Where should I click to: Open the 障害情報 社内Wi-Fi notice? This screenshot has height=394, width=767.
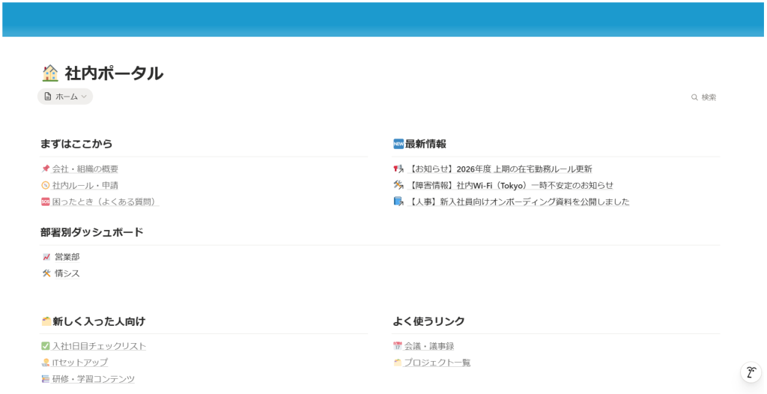[512, 186]
